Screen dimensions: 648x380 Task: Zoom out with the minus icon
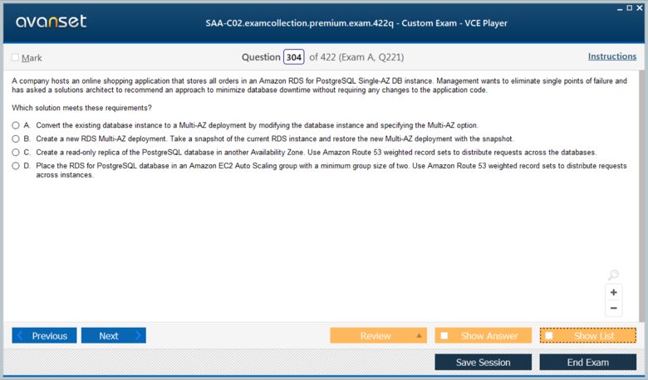coord(614,308)
